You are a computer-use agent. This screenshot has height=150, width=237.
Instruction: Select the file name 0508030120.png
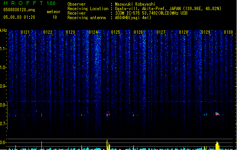(x=19, y=10)
